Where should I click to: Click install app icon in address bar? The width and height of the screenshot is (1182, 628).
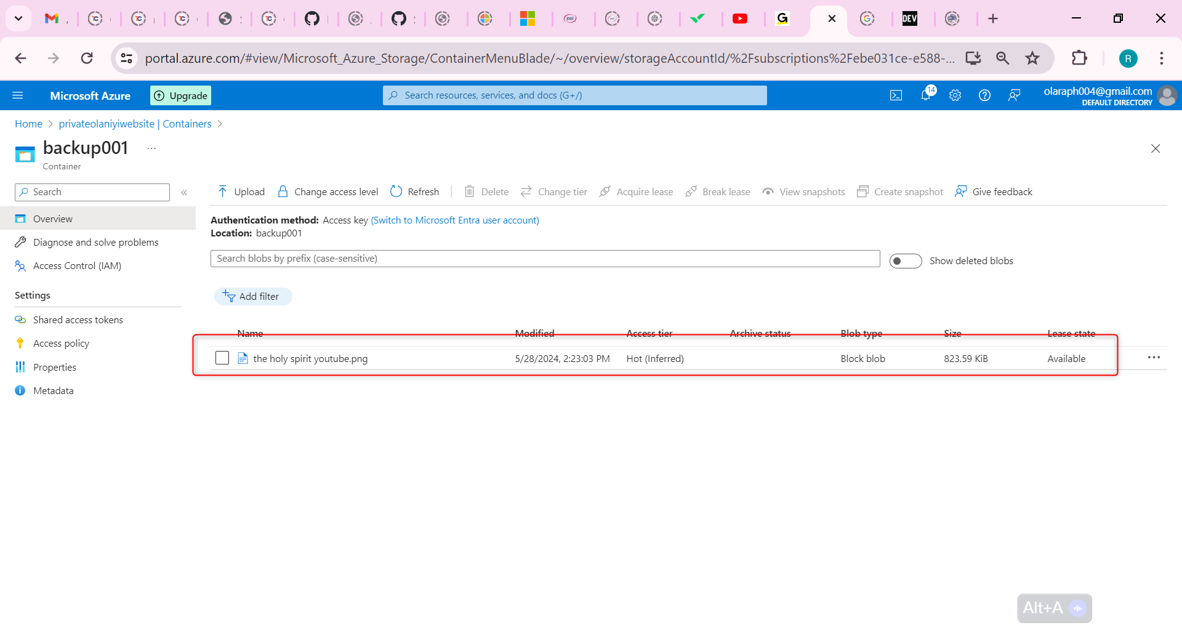973,58
